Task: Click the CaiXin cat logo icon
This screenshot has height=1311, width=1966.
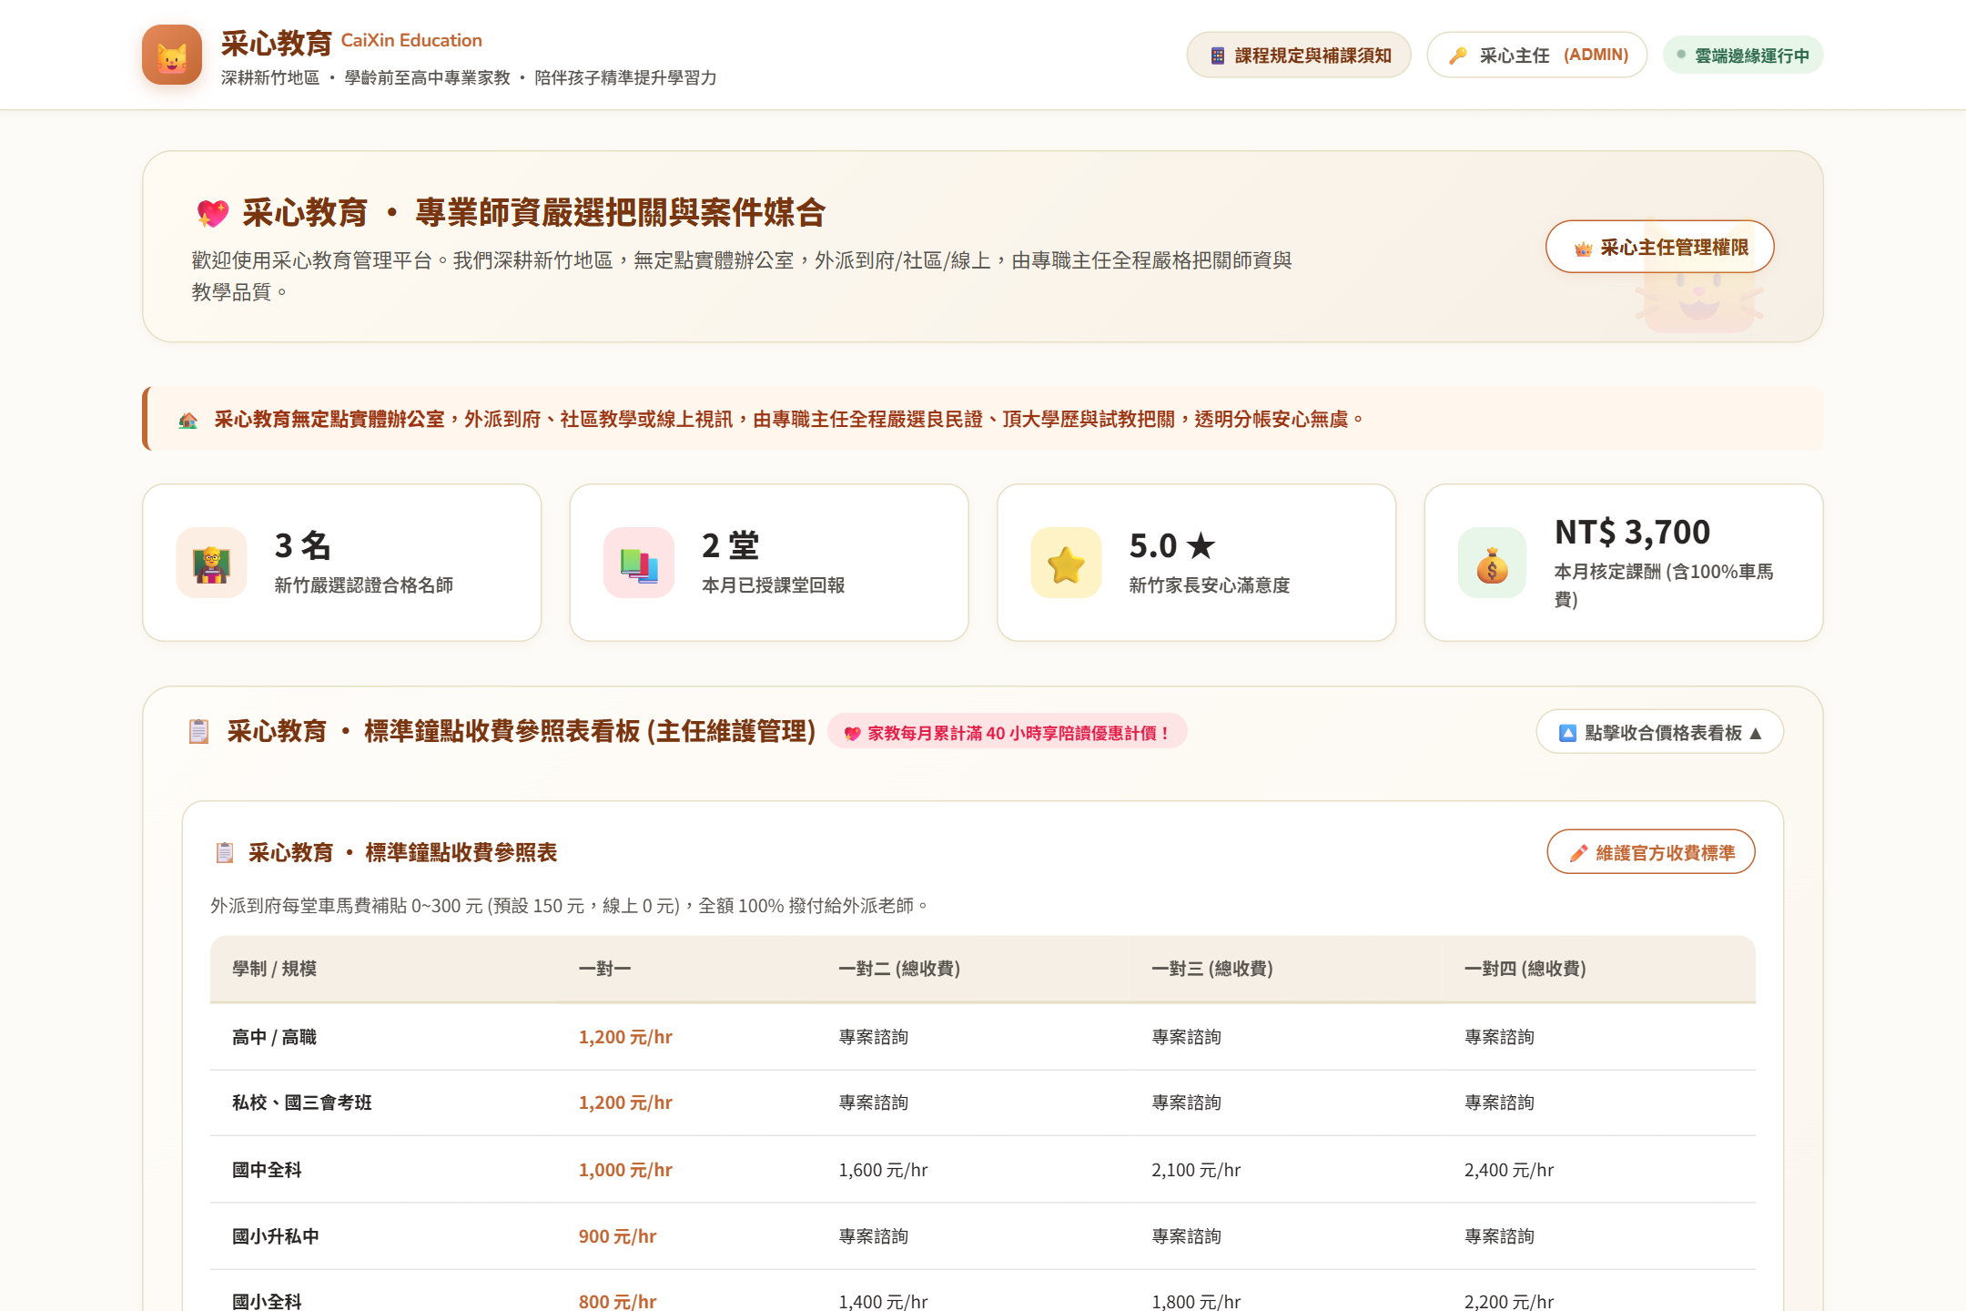Action: point(172,55)
